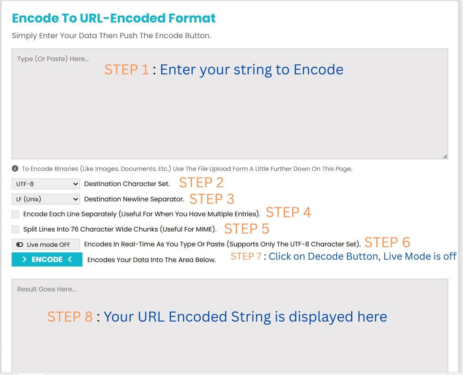
Task: Click the arrow icon on the UTF-8 selector
Action: coord(76,184)
